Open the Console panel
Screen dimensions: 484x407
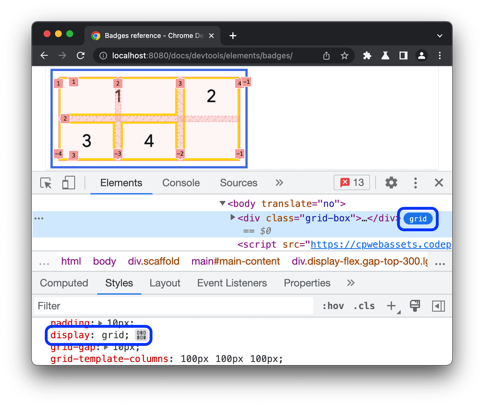(x=181, y=183)
